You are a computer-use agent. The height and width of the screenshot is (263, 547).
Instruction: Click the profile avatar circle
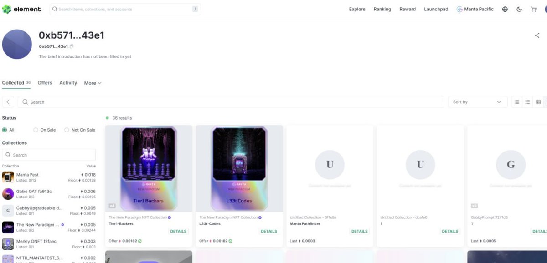[x=17, y=44]
